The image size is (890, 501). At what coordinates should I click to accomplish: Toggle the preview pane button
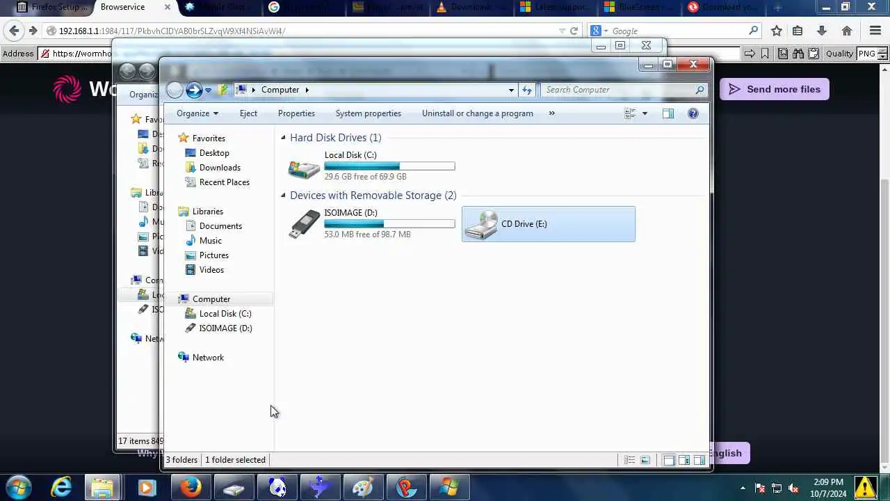[x=668, y=113]
